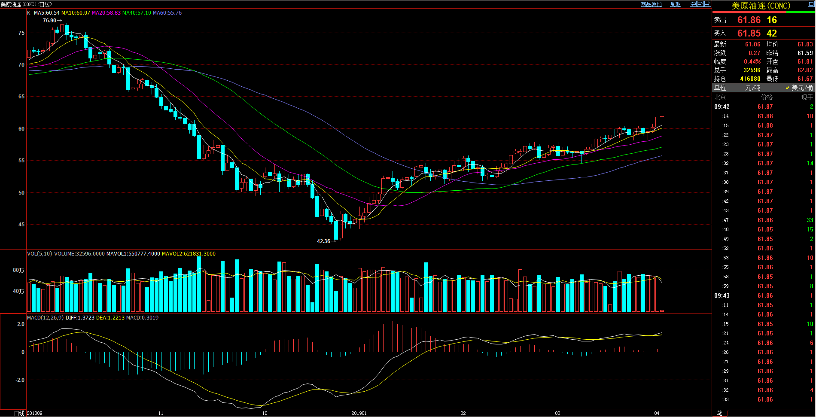Screen dimensions: 816x417
Task: Click the 美原油连(CONC)<日线> chart title
Action: pyautogui.click(x=27, y=4)
